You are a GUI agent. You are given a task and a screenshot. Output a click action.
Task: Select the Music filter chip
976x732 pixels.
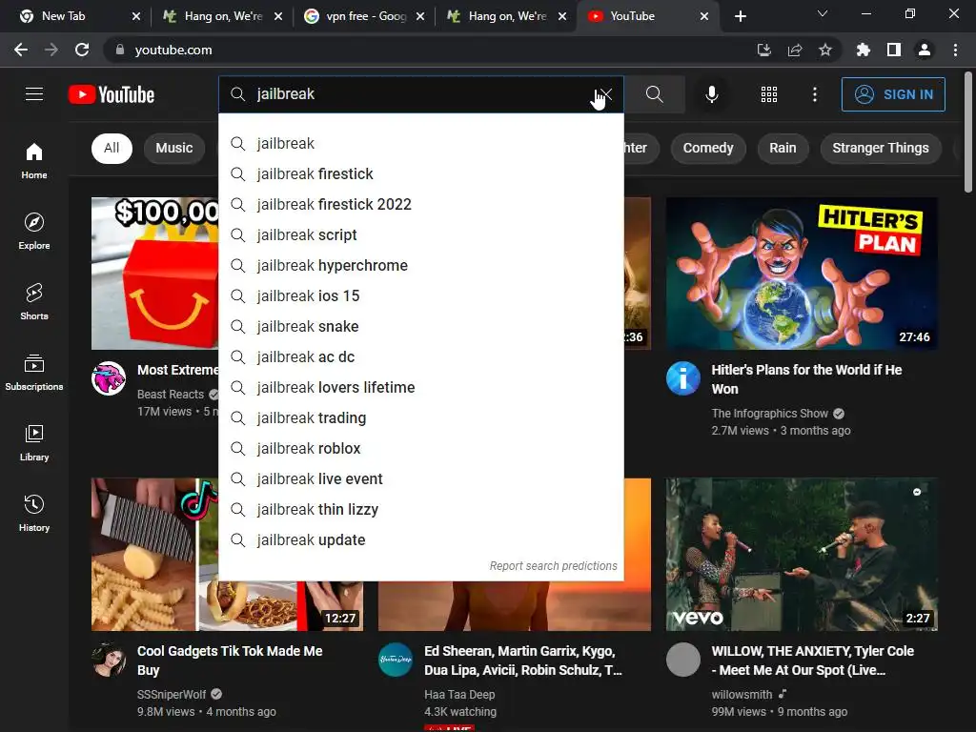point(174,148)
